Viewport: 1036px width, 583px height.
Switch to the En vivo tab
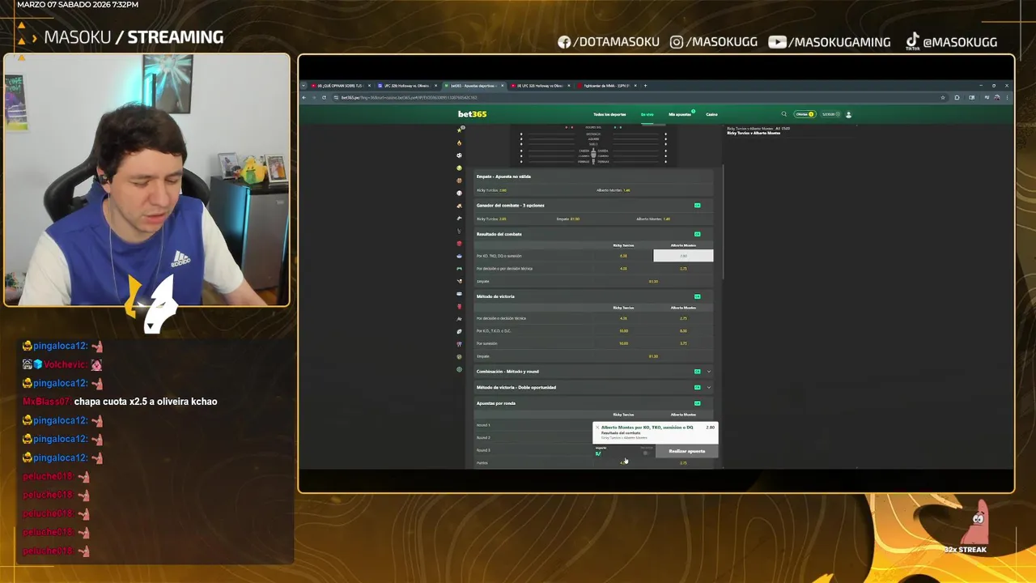(647, 114)
